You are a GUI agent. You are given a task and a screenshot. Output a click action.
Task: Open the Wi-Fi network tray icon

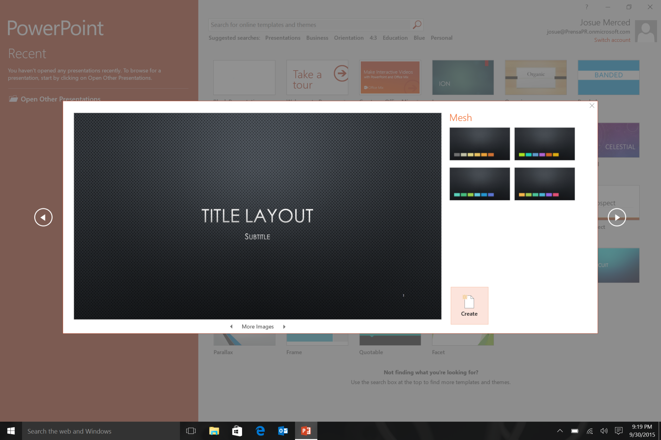pos(590,431)
